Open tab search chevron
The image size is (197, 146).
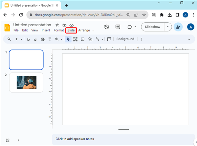(x=159, y=3)
